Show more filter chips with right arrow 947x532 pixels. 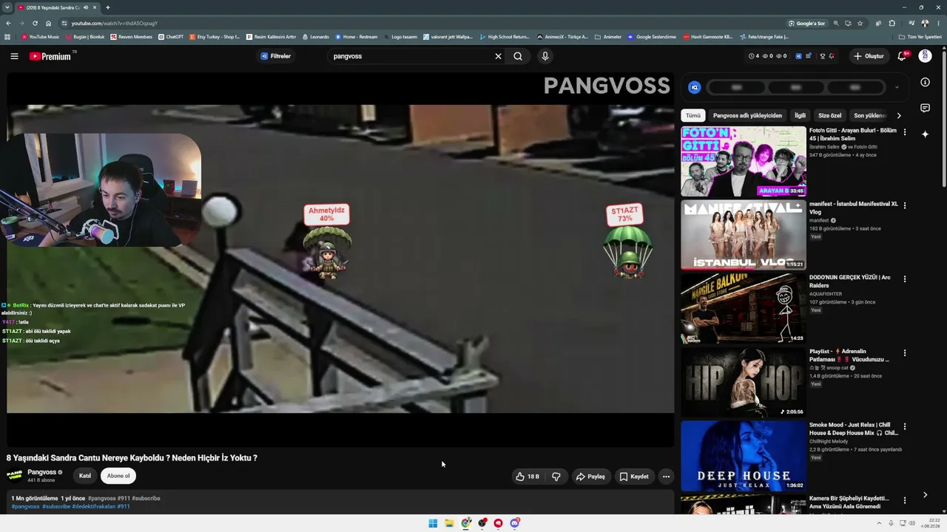click(x=899, y=115)
